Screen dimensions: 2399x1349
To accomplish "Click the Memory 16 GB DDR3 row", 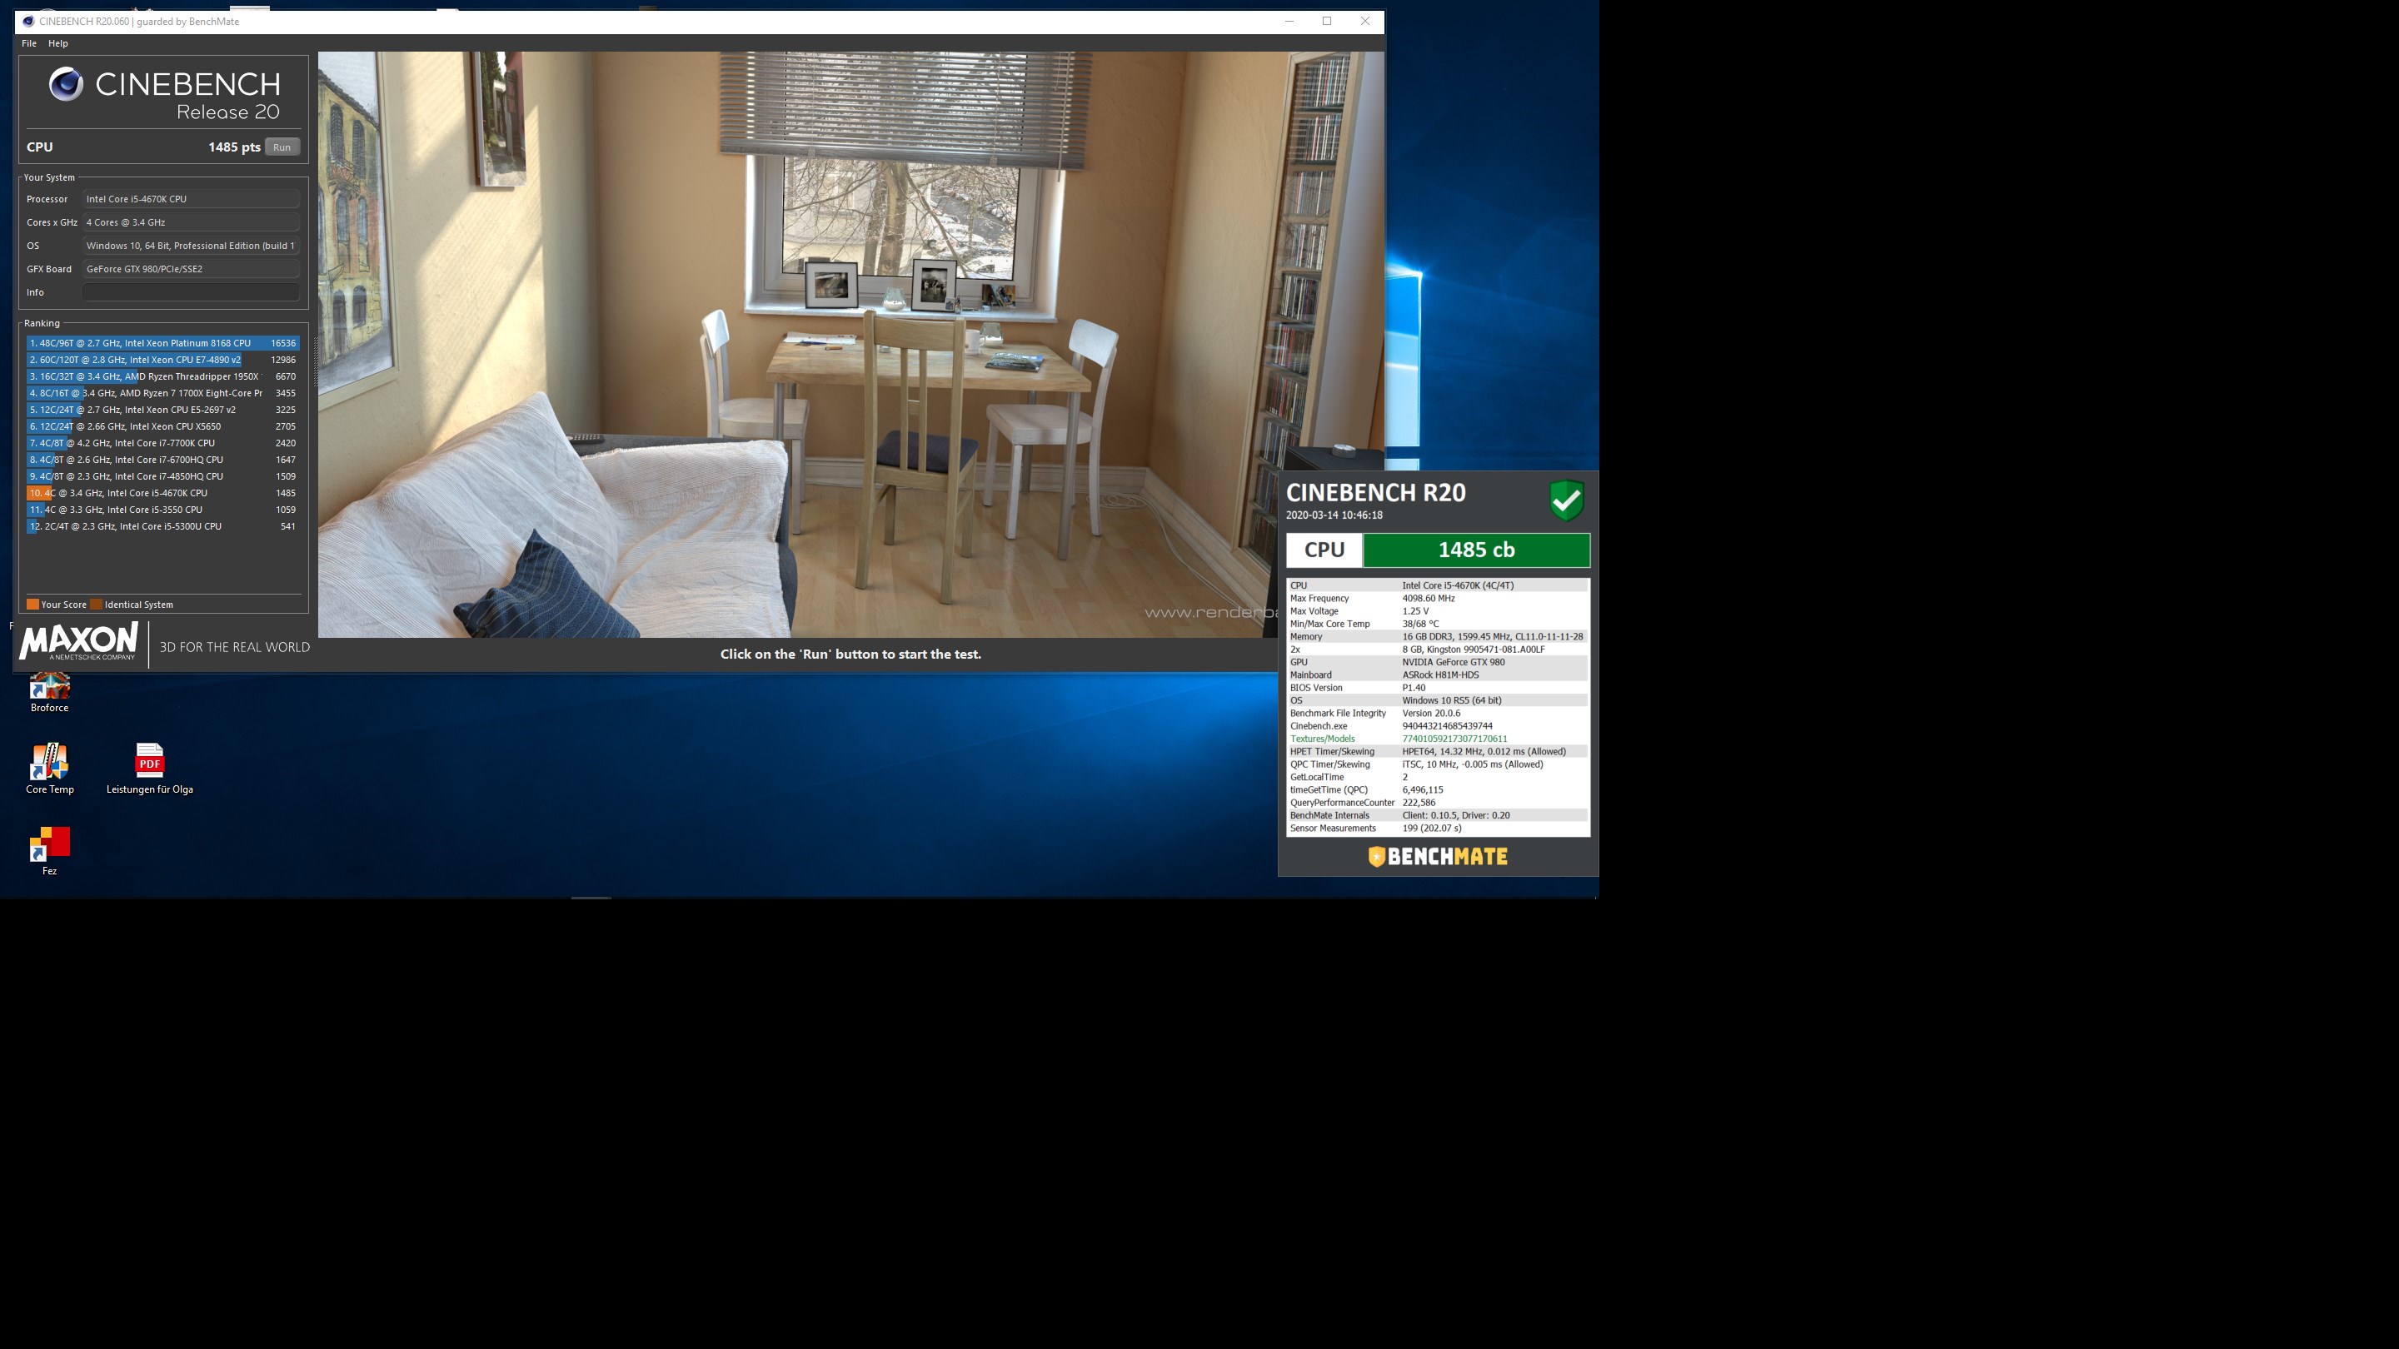I will coord(1438,637).
